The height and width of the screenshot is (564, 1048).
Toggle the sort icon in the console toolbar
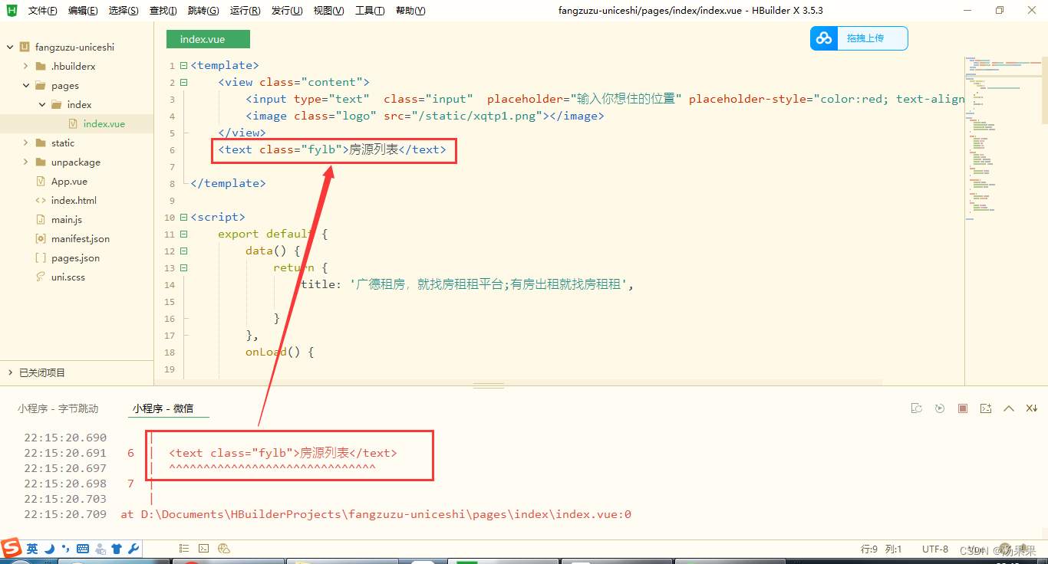(x=1031, y=408)
